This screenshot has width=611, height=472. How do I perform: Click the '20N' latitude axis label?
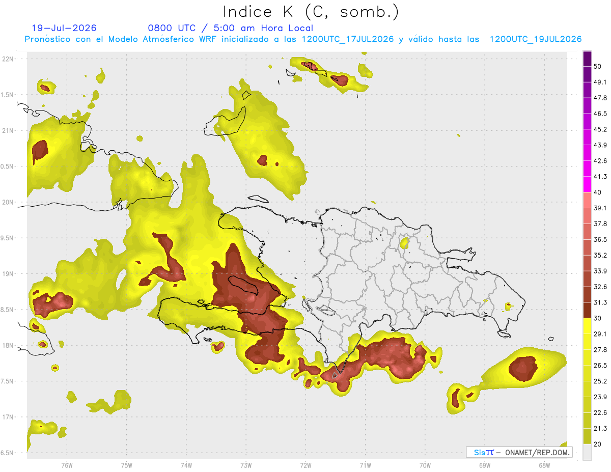[x=8, y=202]
